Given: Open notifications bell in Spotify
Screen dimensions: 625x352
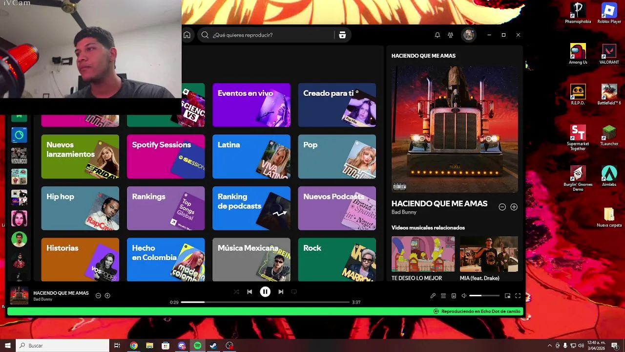Looking at the screenshot, I should click(x=437, y=35).
